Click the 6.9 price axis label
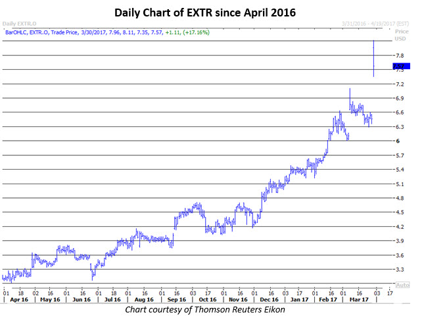424x323 pixels. 400,99
